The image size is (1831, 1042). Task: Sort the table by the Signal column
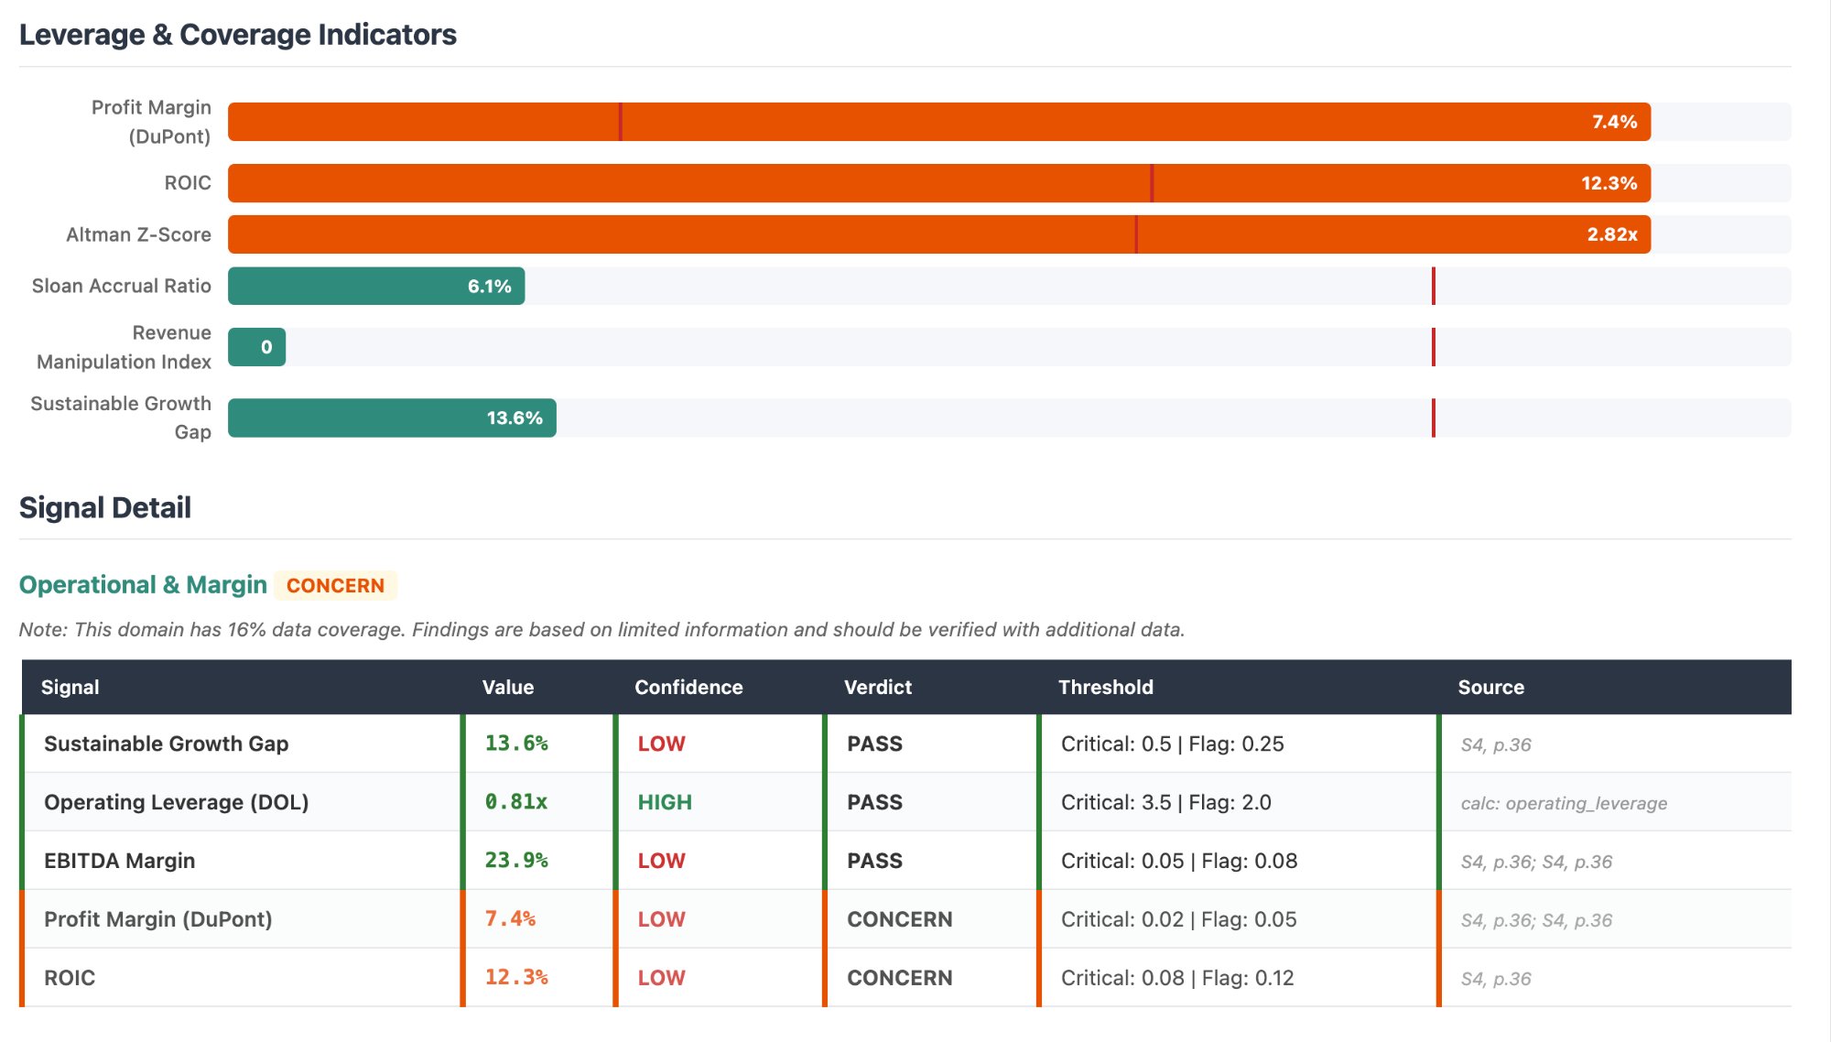pyautogui.click(x=70, y=687)
